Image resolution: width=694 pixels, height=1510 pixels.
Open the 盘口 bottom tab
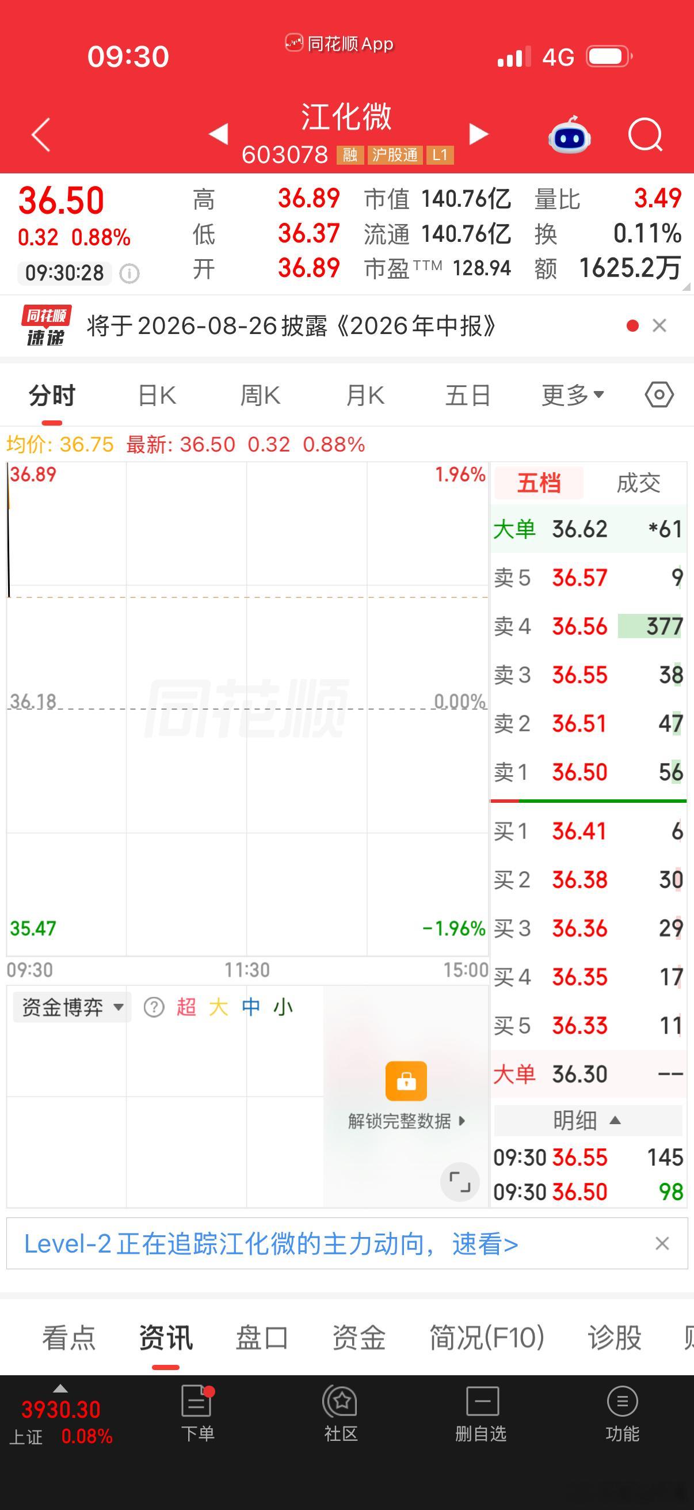[x=262, y=1338]
